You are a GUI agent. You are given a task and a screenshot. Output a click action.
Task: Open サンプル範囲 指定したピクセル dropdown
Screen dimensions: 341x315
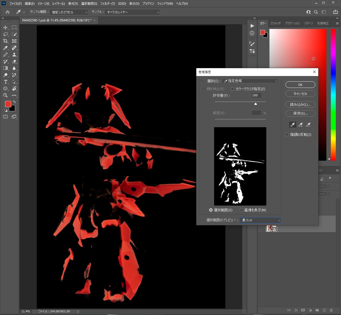(x=69, y=12)
